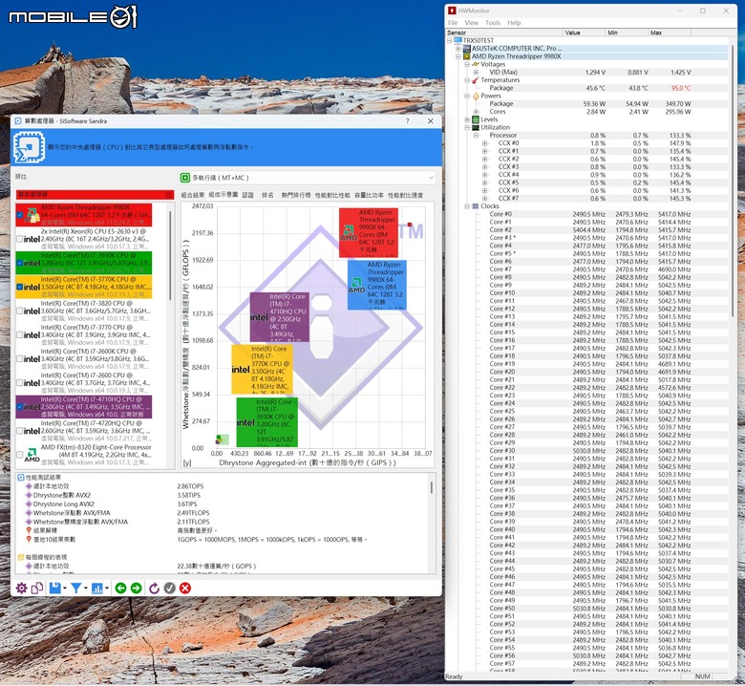Check the AMD FX-8320 Eight-Core entry
745x686 pixels.
[x=19, y=455]
